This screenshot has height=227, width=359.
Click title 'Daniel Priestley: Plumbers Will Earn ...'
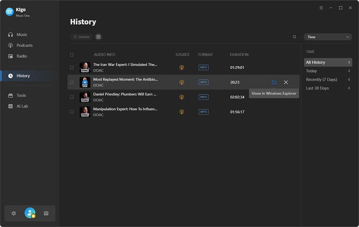[125, 94]
